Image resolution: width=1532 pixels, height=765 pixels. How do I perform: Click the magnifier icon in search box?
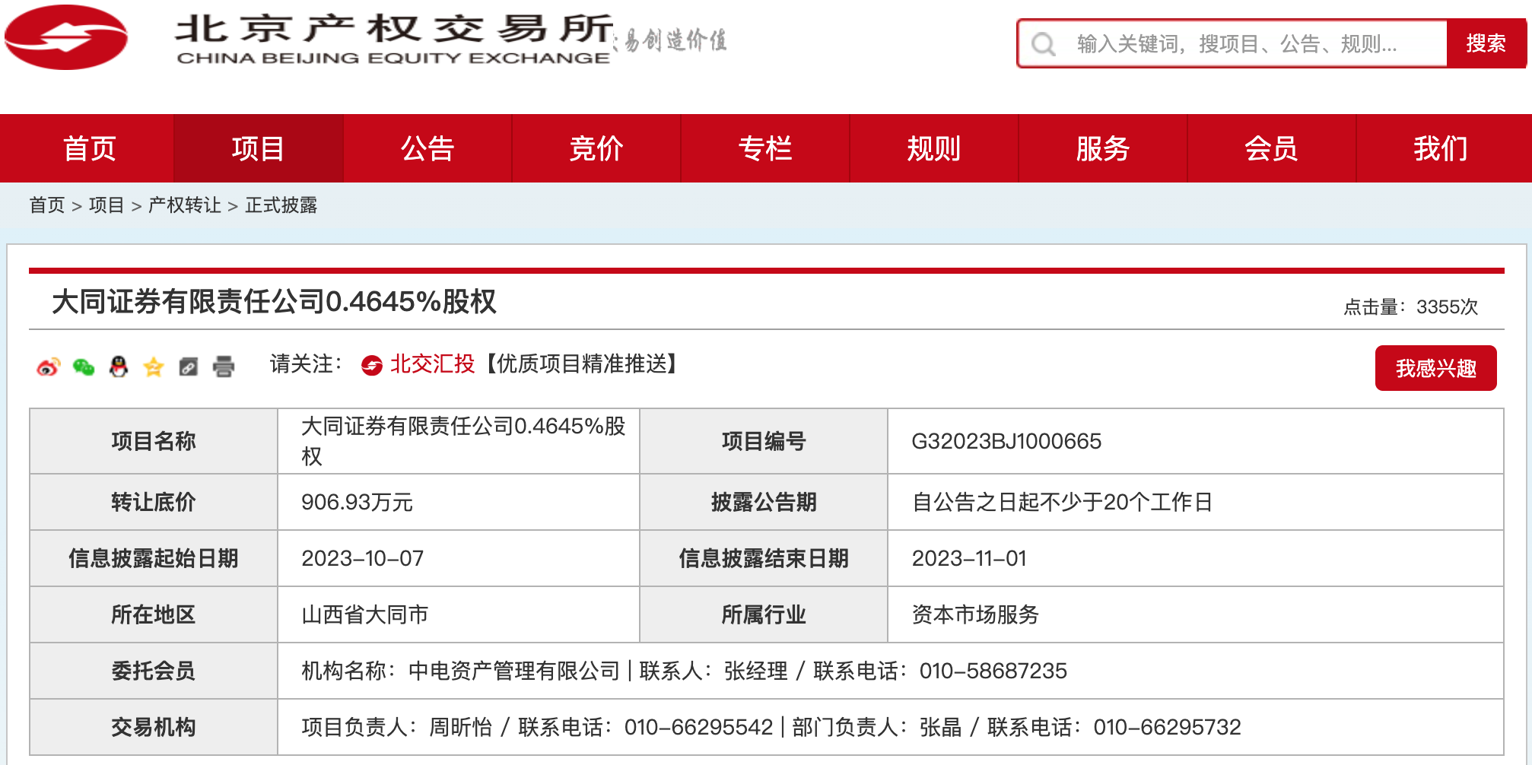(1043, 44)
